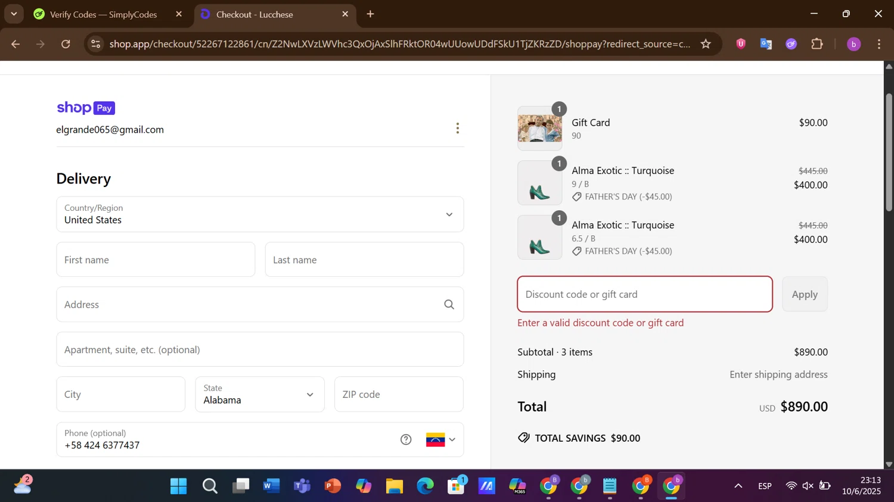Expand the Country/Region dropdown
The height and width of the screenshot is (502, 894).
pos(260,214)
